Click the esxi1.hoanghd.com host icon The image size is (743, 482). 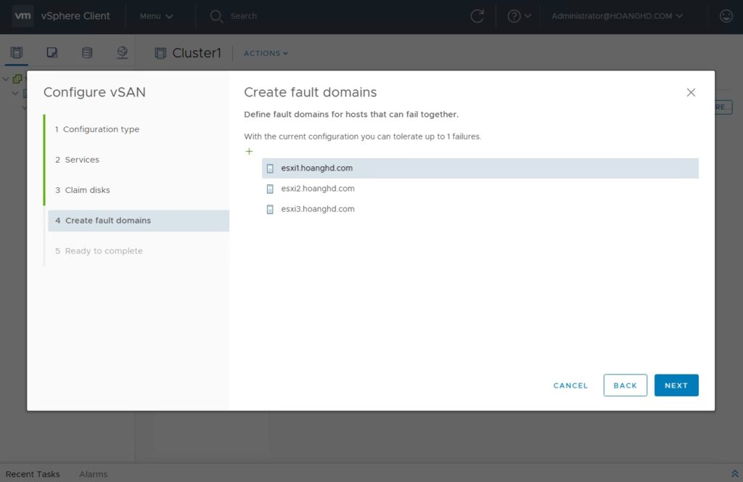(270, 168)
